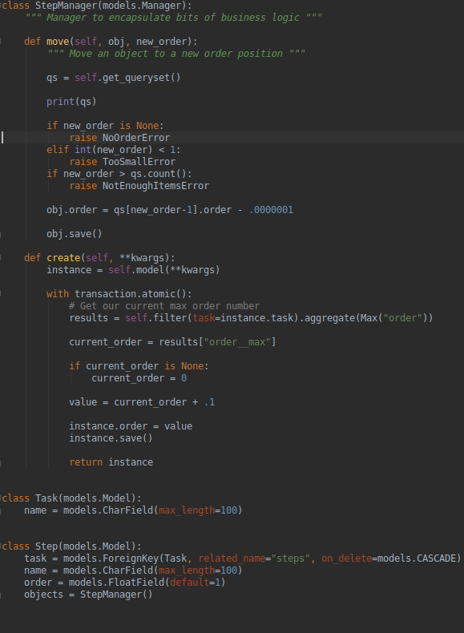Image resolution: width=464 pixels, height=633 pixels.
Task: Click the NotEnoughItemsError exception name
Action: tap(156, 186)
